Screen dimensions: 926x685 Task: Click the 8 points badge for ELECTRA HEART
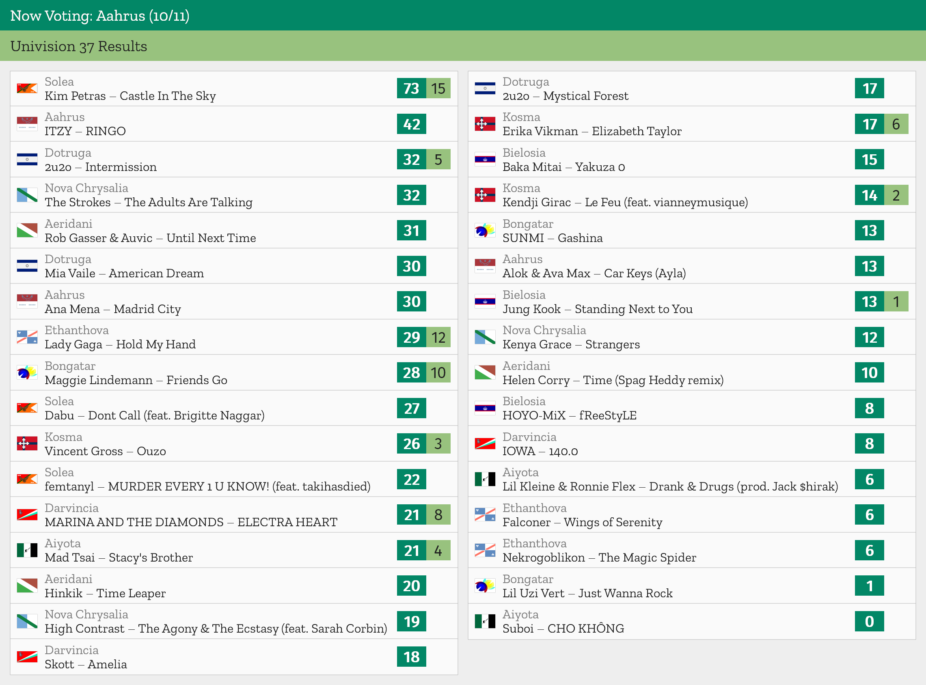click(438, 514)
